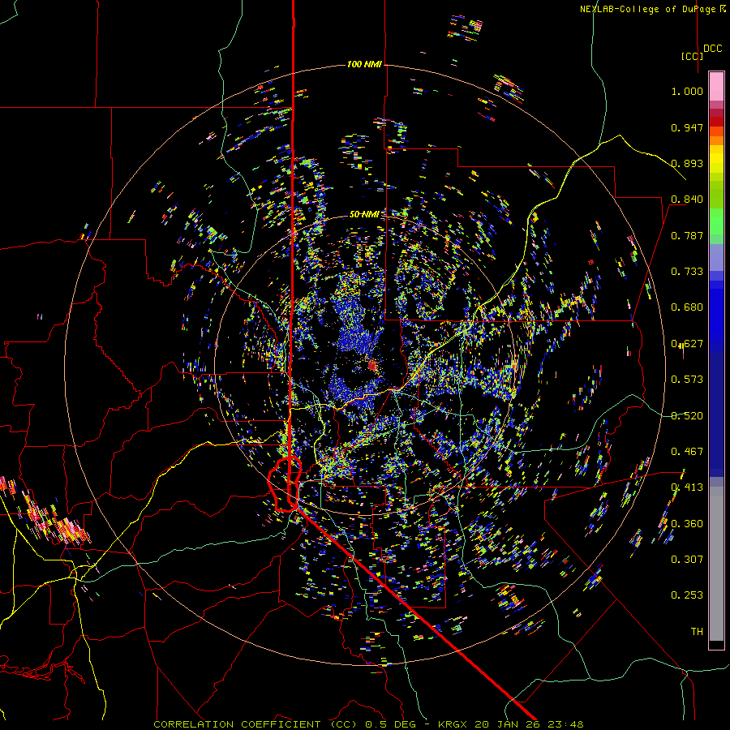Click the 0.893 scale value
This screenshot has width=730, height=730.
[x=687, y=163]
